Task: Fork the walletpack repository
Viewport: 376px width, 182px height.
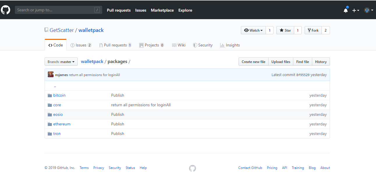Action: [x=313, y=30]
